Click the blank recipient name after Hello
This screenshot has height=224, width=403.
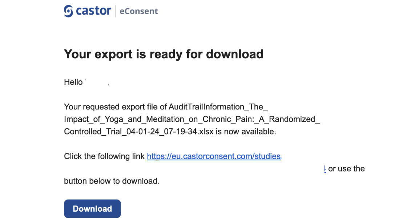(97, 82)
